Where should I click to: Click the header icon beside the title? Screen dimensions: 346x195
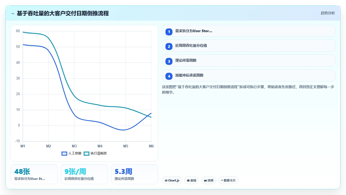tap(13, 14)
